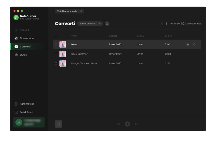Screen dimensions: 216x144
Task: Click the NoteBurner logo icon
Action: [x=16, y=17]
